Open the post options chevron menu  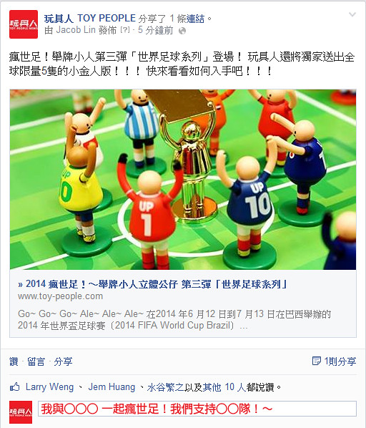click(x=352, y=14)
